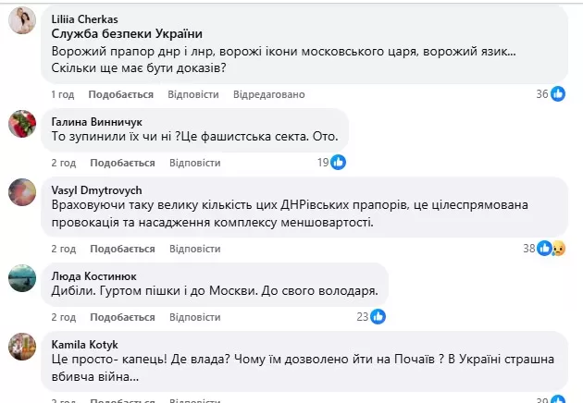The height and width of the screenshot is (403, 583).
Task: Open Kamila Kotyk profile avatar
Action: tap(22, 347)
